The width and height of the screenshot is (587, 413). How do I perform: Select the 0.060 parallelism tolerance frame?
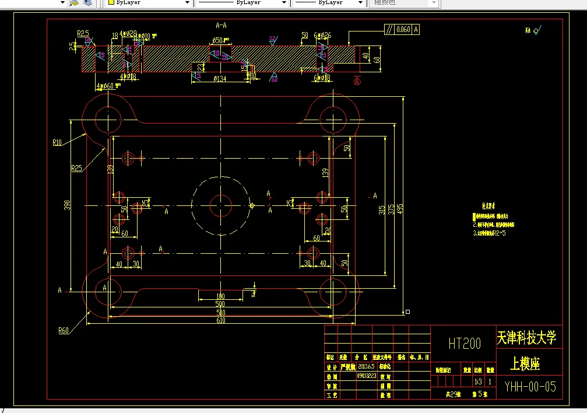402,29
